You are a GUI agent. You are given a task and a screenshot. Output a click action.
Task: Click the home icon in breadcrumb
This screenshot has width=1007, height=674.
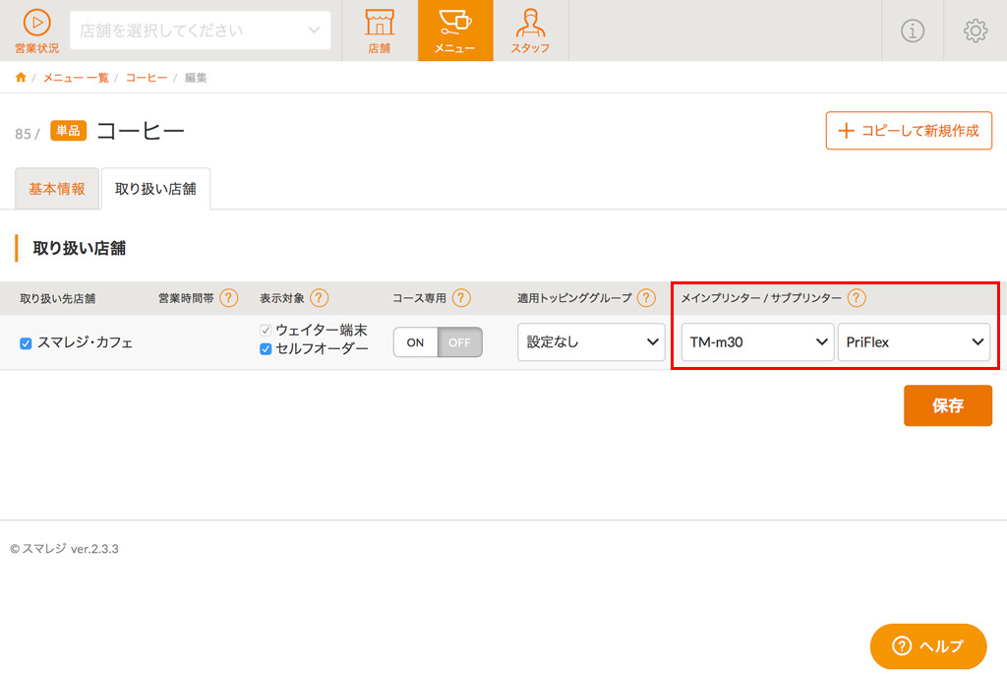(21, 78)
